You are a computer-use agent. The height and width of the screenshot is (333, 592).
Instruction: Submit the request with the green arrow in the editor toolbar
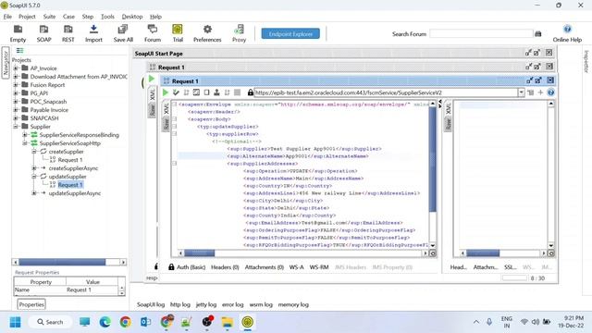point(166,92)
